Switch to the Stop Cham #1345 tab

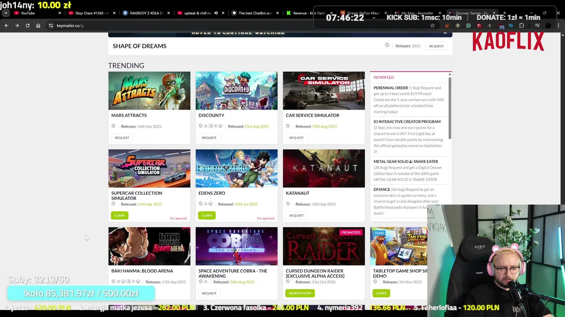coord(92,13)
